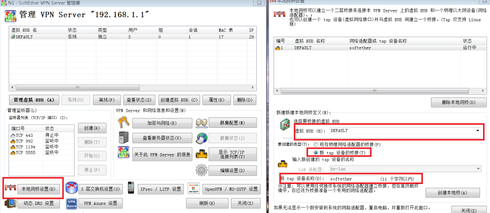Click 查看服务器状态(V) button

click(162, 138)
